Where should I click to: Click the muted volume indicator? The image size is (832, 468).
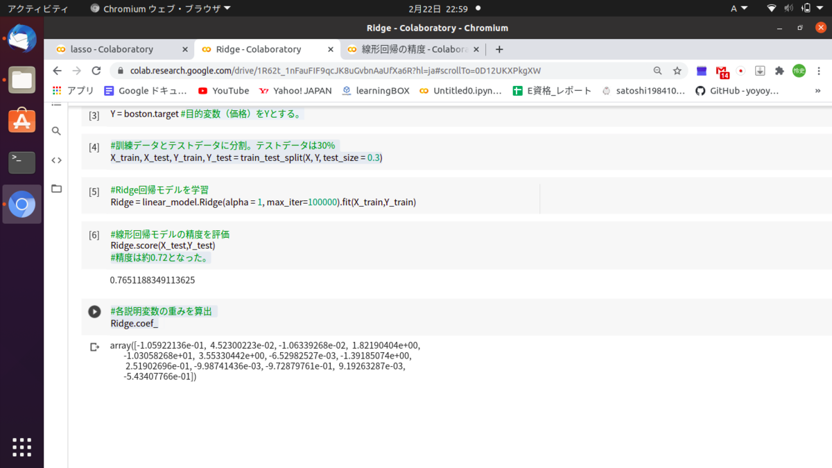click(788, 8)
